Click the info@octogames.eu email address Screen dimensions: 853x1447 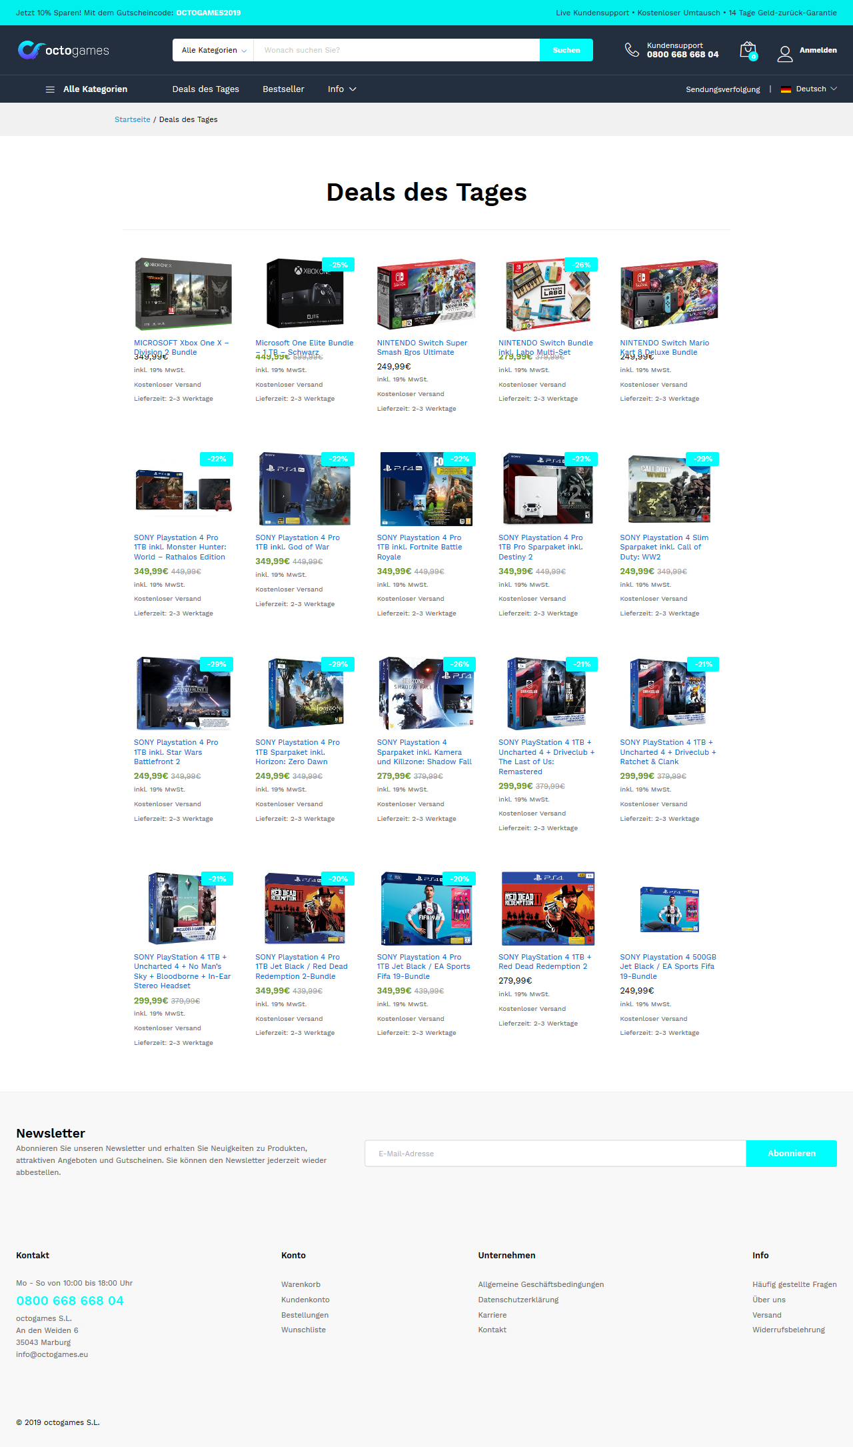coord(52,1354)
